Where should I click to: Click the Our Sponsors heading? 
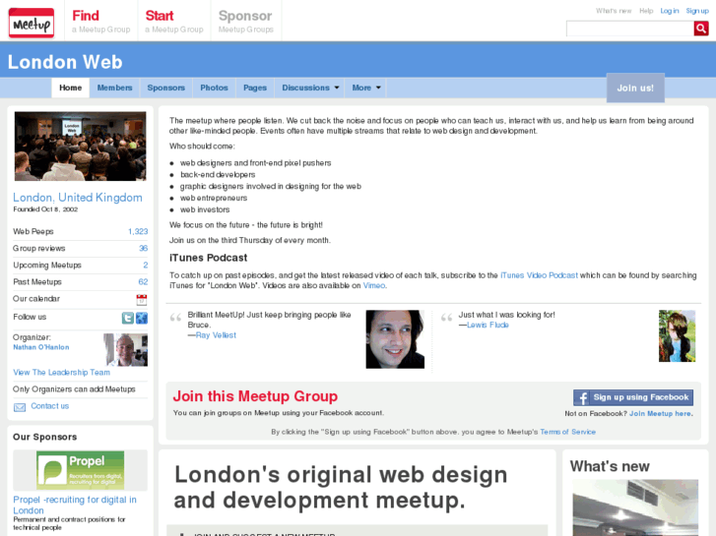[44, 437]
